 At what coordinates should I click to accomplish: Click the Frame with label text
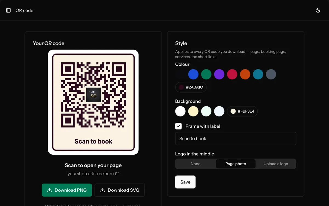(203, 126)
